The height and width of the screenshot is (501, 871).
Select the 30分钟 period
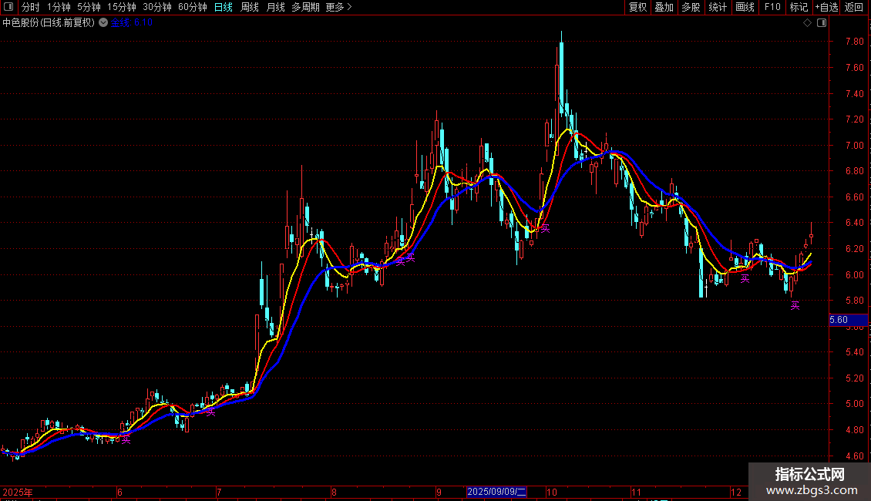pyautogui.click(x=156, y=7)
